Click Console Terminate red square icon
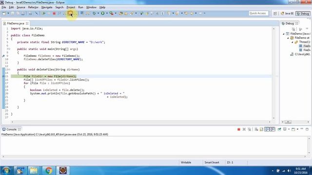Viewport: 312px width, 175px height. click(239, 129)
